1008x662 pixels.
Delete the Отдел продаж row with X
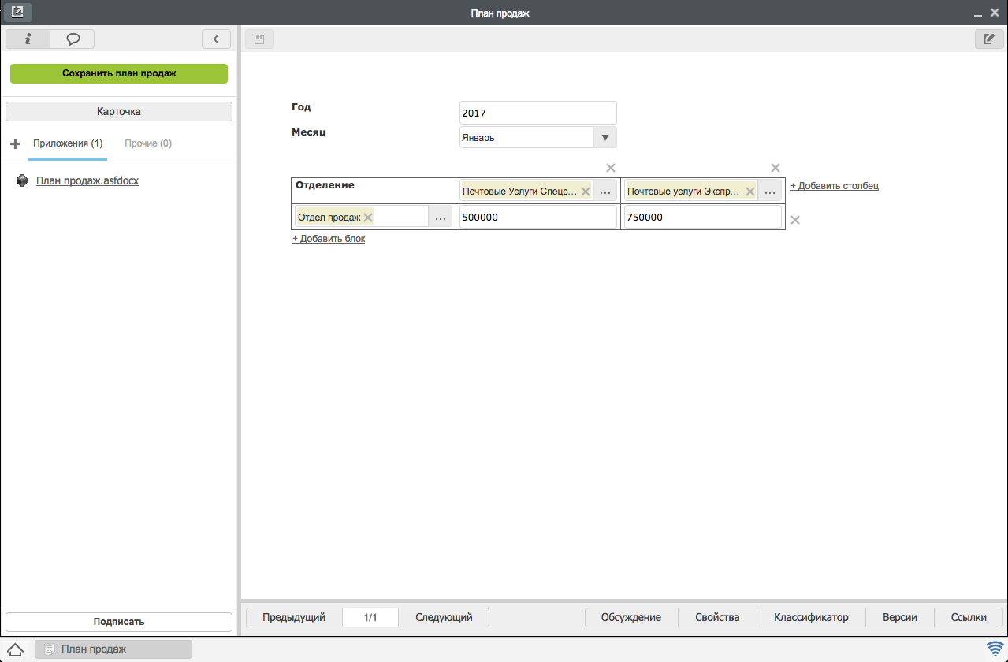[x=795, y=220]
